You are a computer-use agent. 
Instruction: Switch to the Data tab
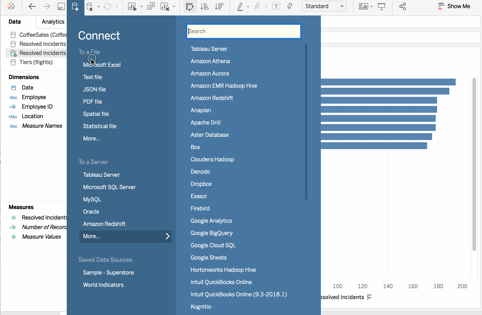(x=15, y=21)
